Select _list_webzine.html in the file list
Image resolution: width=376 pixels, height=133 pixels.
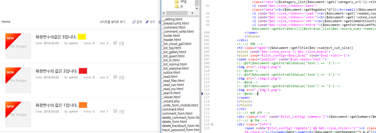[x=175, y=69]
